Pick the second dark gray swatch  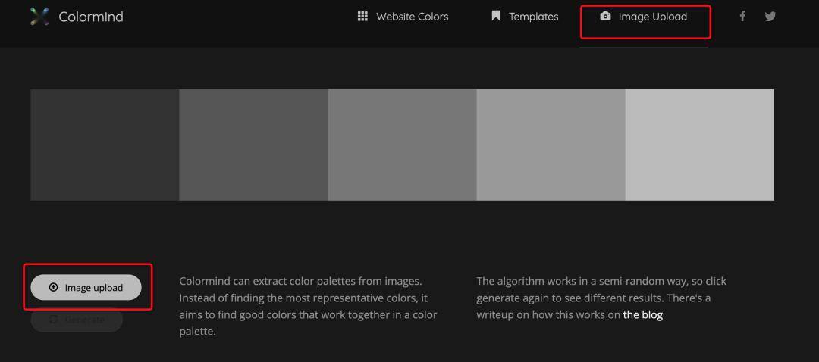click(x=253, y=145)
